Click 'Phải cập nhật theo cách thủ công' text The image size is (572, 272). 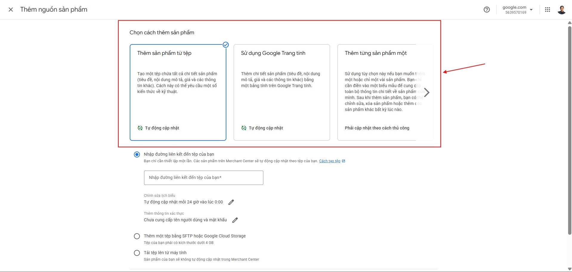[377, 128]
